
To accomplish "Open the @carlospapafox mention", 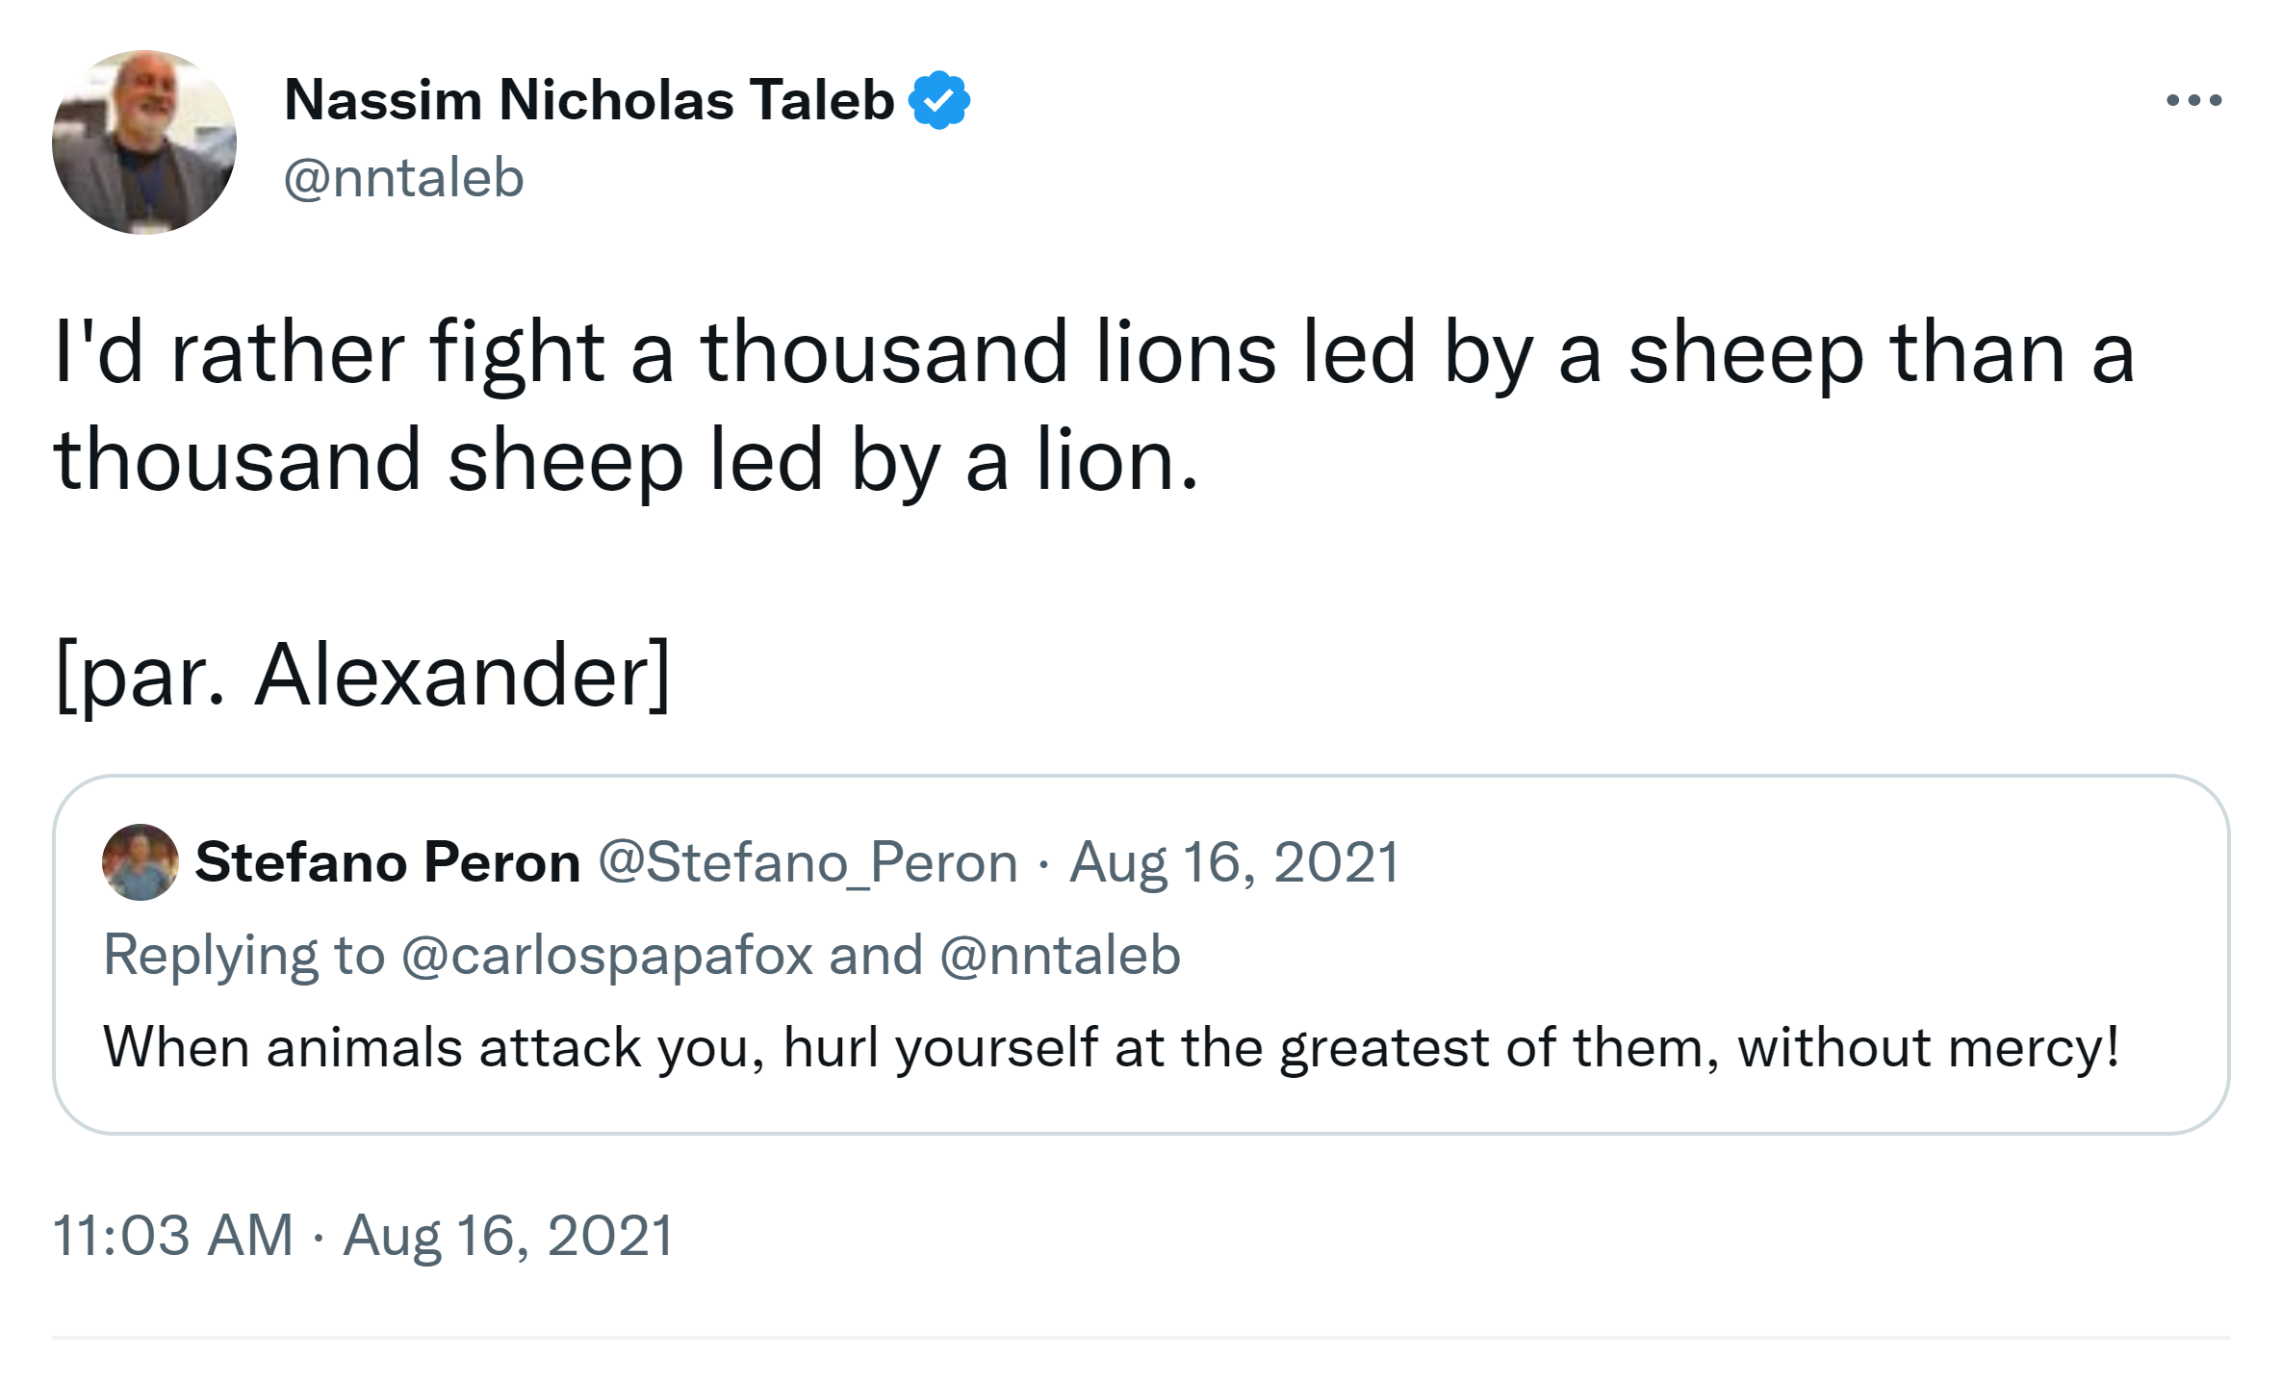I will coord(607,955).
